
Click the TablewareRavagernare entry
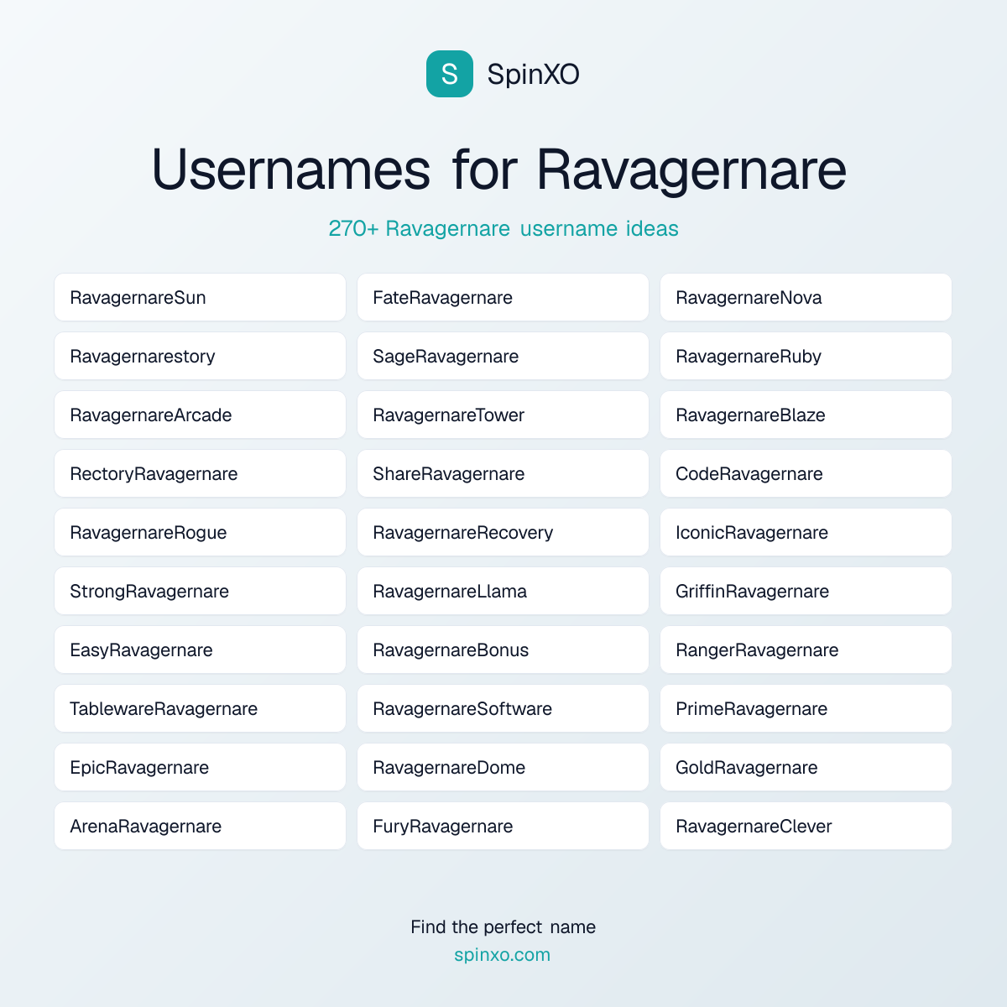tap(200, 708)
